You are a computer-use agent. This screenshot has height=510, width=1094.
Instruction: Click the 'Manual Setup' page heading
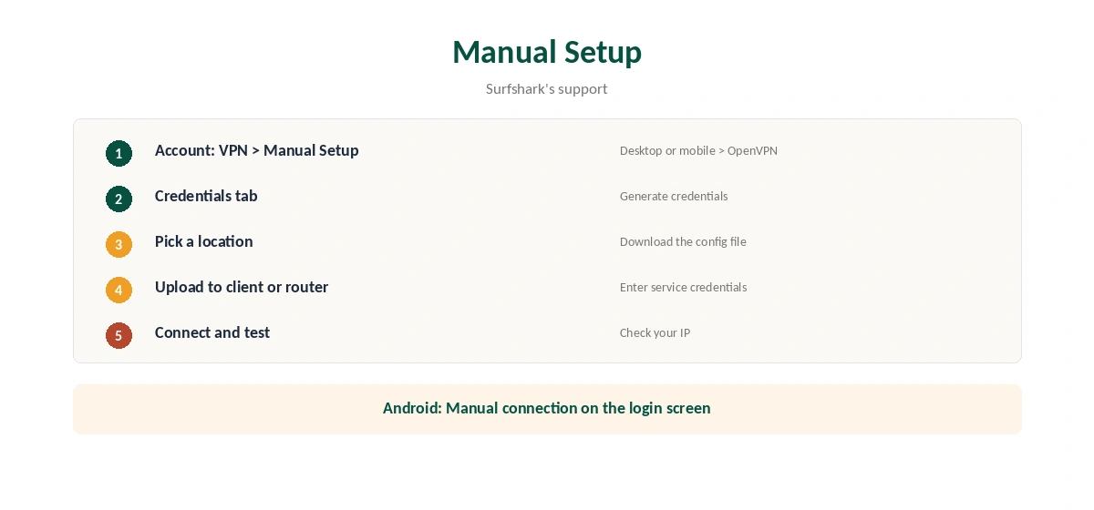[547, 52]
